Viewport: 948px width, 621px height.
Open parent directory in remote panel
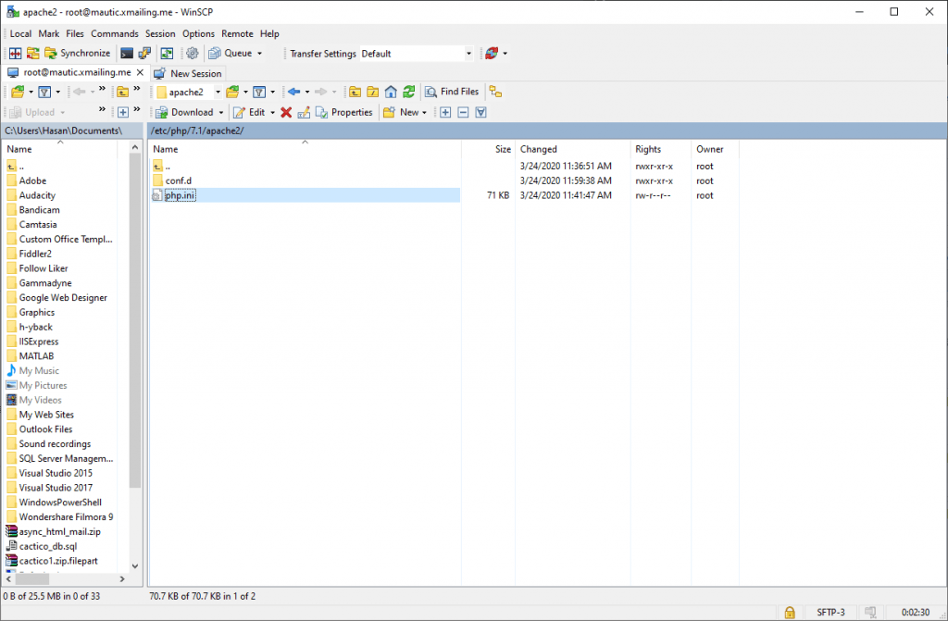tap(354, 91)
